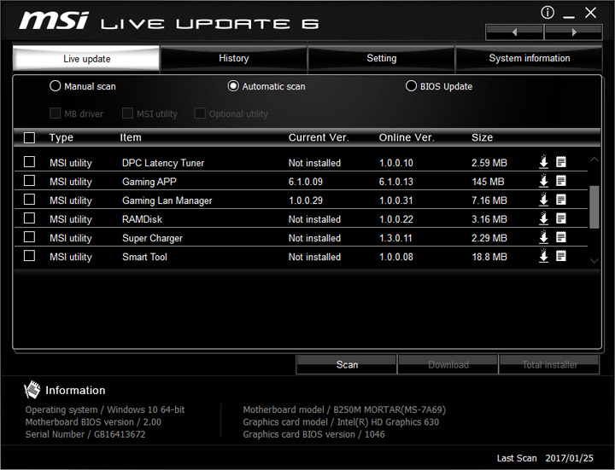Click the Scan button
The width and height of the screenshot is (615, 470).
click(346, 364)
